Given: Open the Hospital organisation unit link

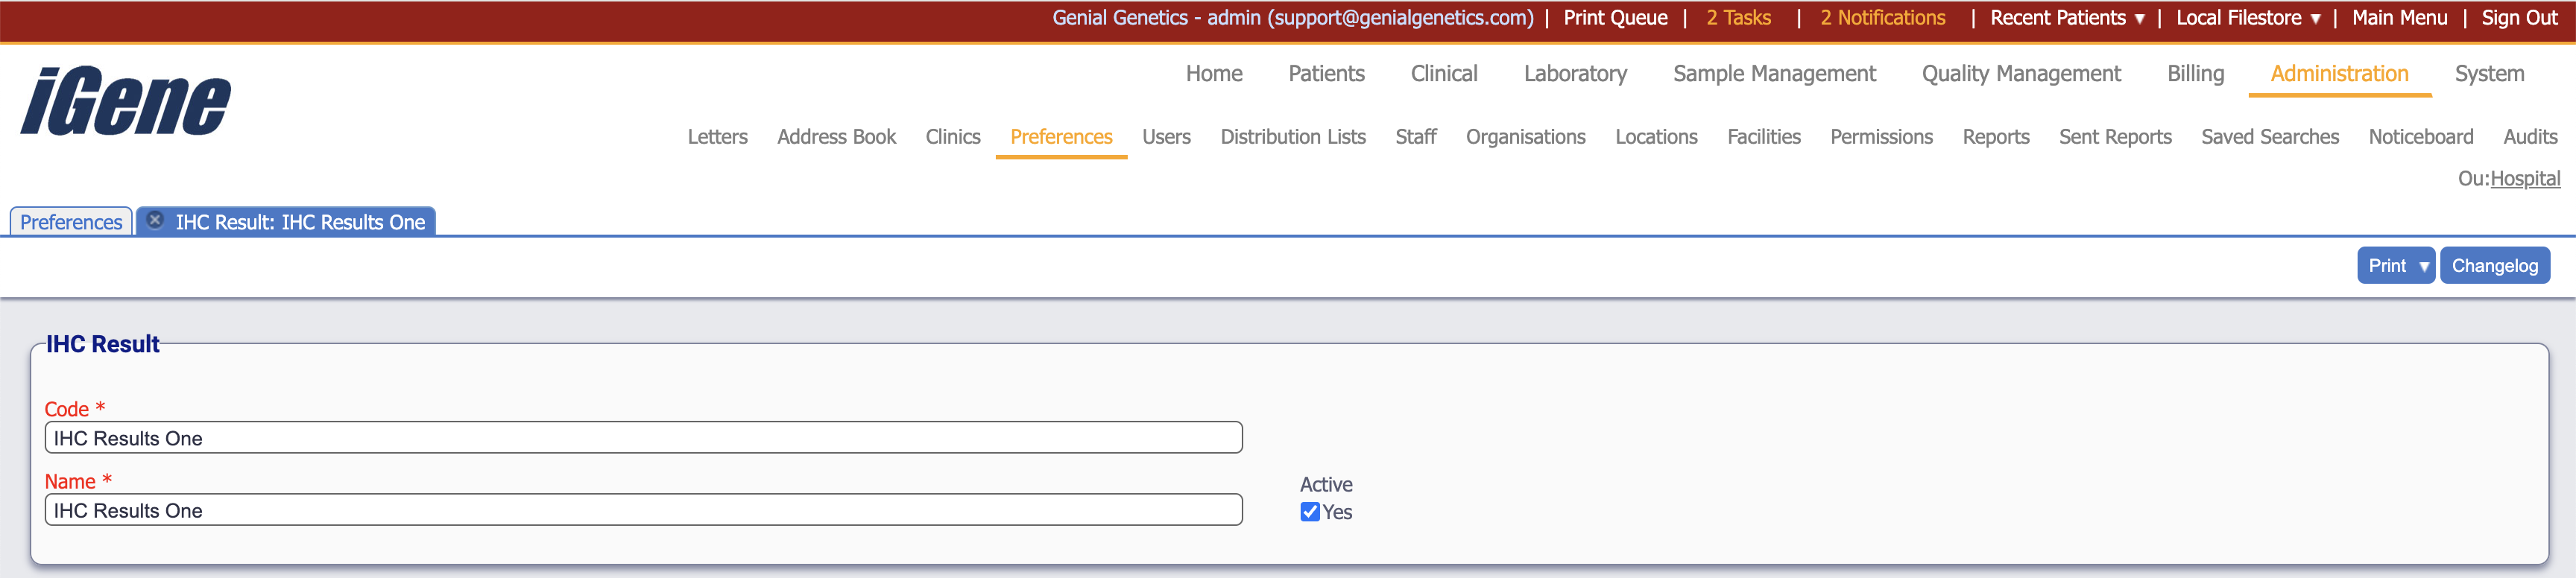Looking at the screenshot, I should [x=2524, y=179].
